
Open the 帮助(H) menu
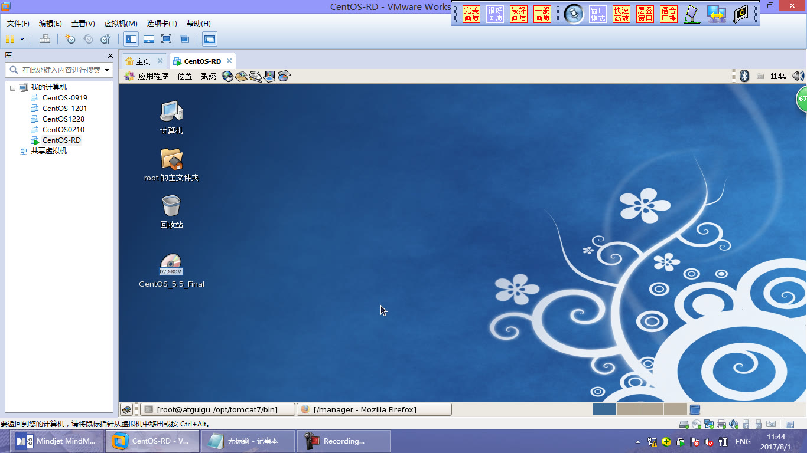click(x=199, y=24)
